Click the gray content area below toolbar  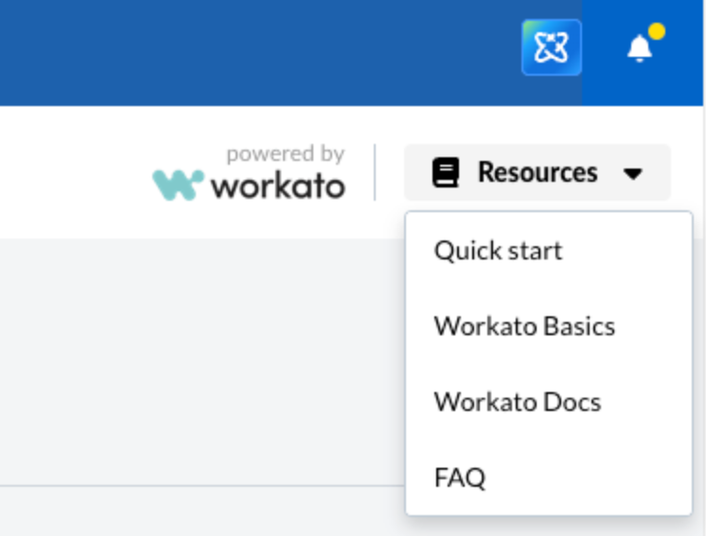[x=189, y=360]
